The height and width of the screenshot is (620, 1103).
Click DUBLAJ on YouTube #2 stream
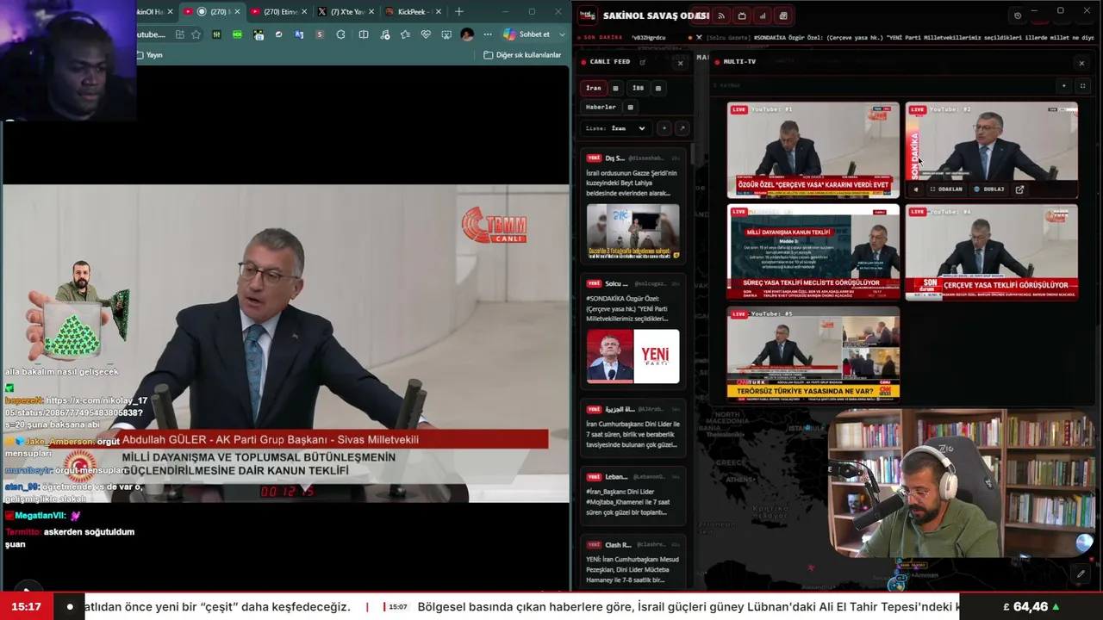pos(989,189)
